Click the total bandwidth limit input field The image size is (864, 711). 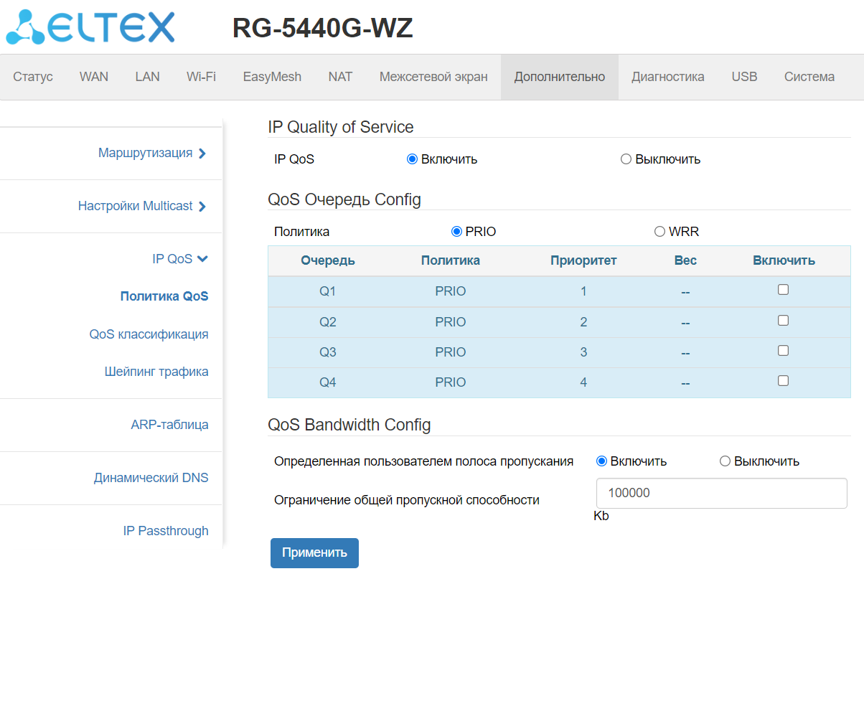[x=721, y=494]
